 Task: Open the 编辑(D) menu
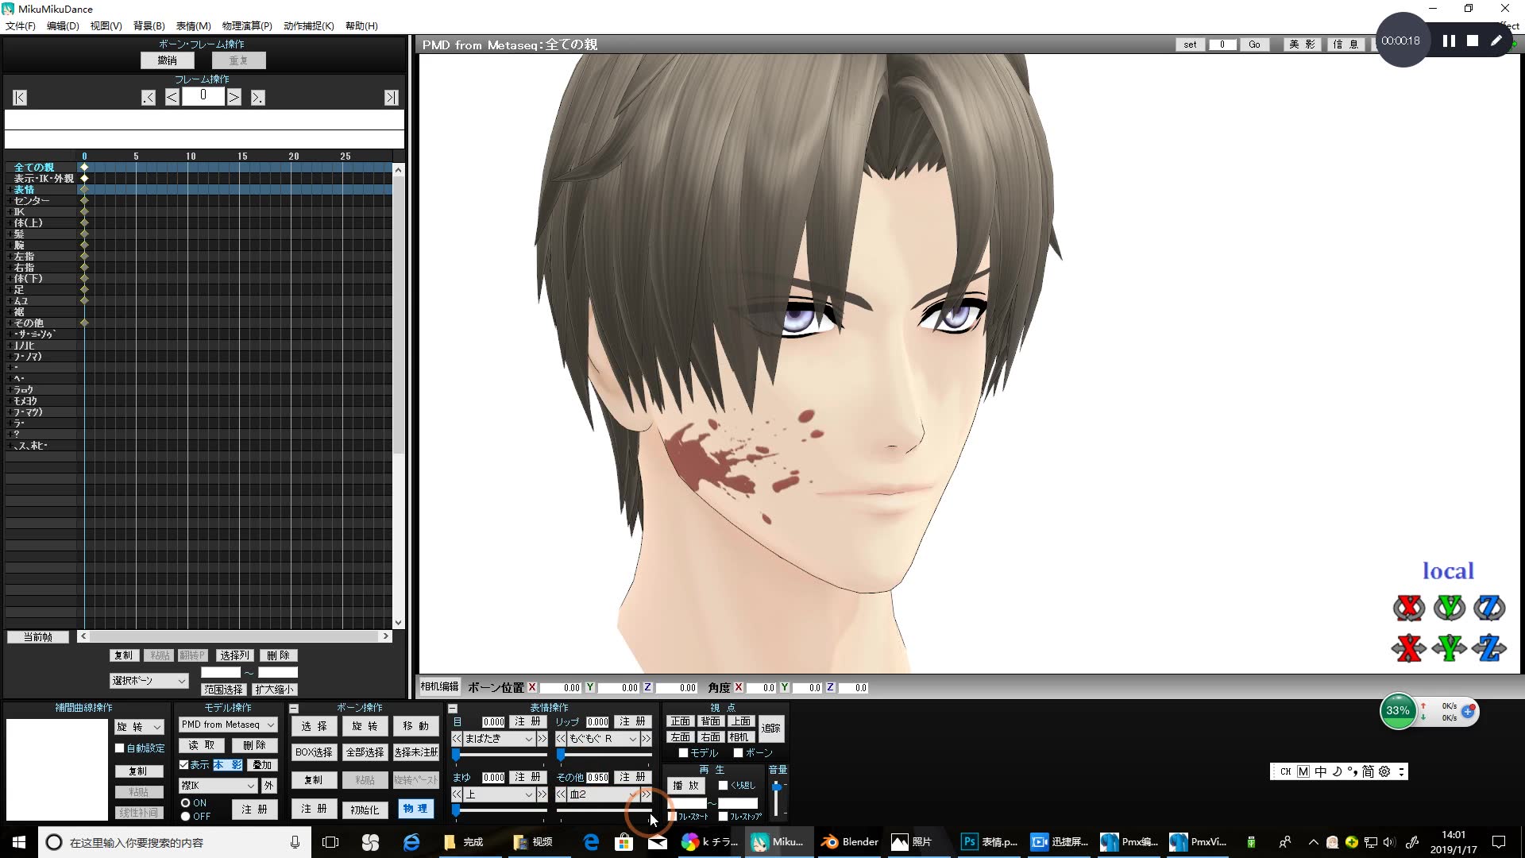pos(63,26)
